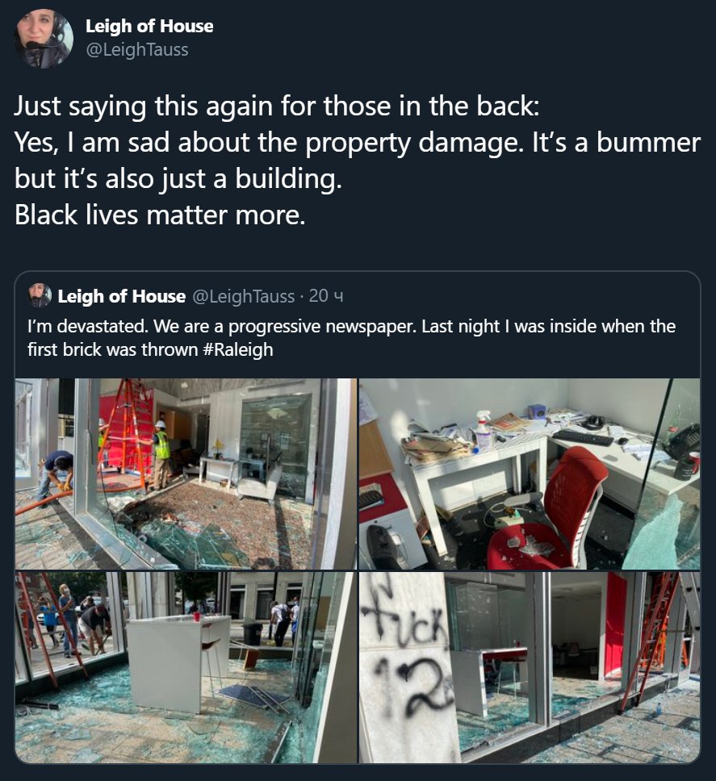
Task: Click the text but it's also just a building
Action: click(x=178, y=178)
